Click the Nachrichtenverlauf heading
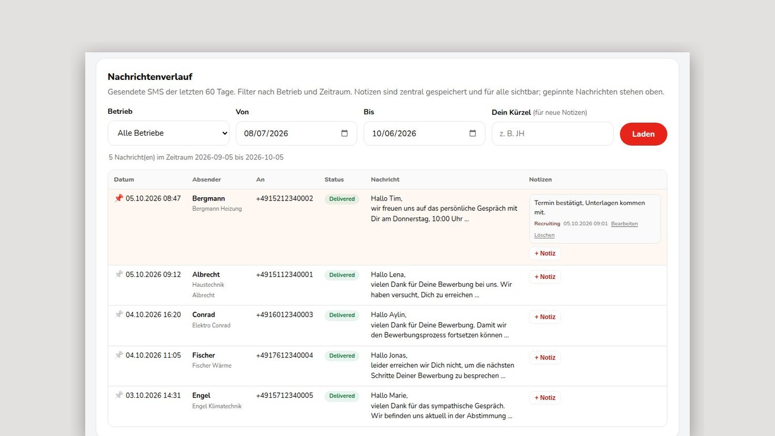Screen dimensions: 775x436 pyautogui.click(x=150, y=77)
